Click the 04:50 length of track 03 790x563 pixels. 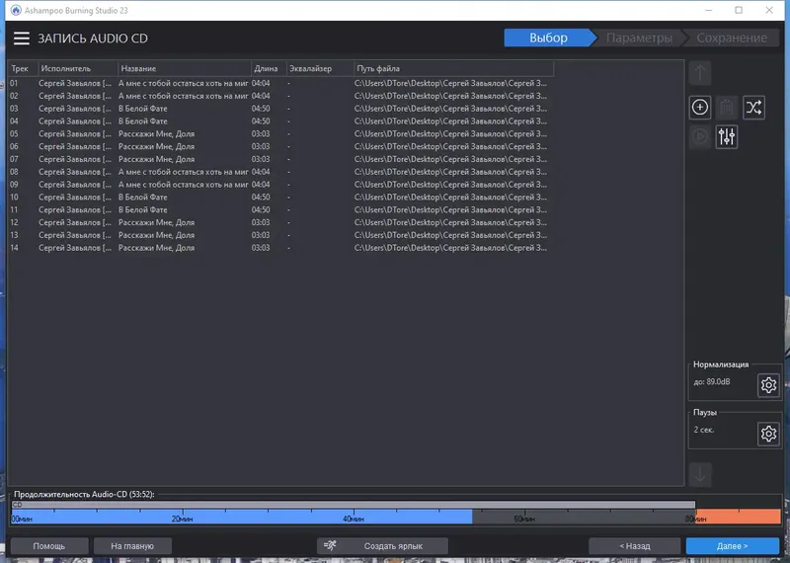(261, 109)
